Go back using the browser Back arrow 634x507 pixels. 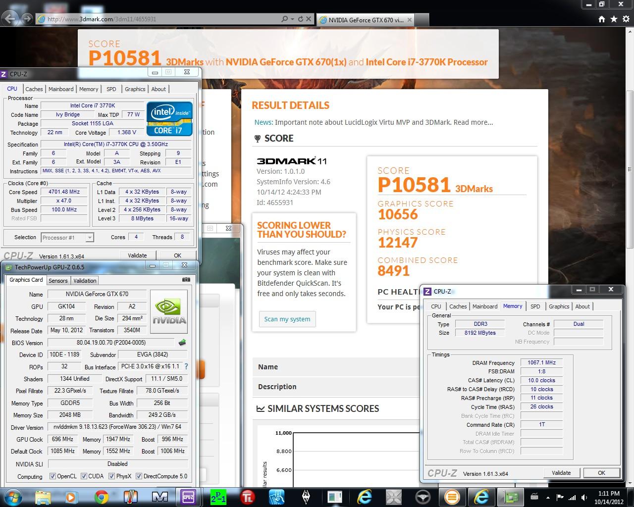[11, 19]
